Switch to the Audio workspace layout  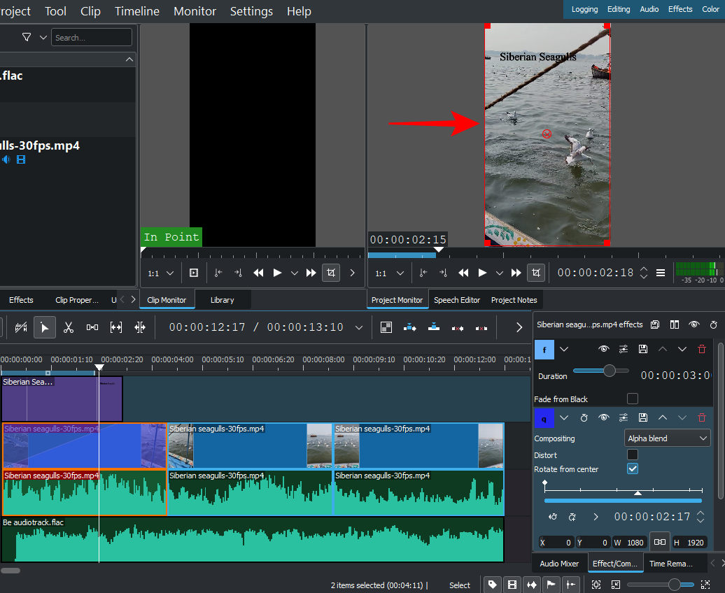pyautogui.click(x=649, y=9)
